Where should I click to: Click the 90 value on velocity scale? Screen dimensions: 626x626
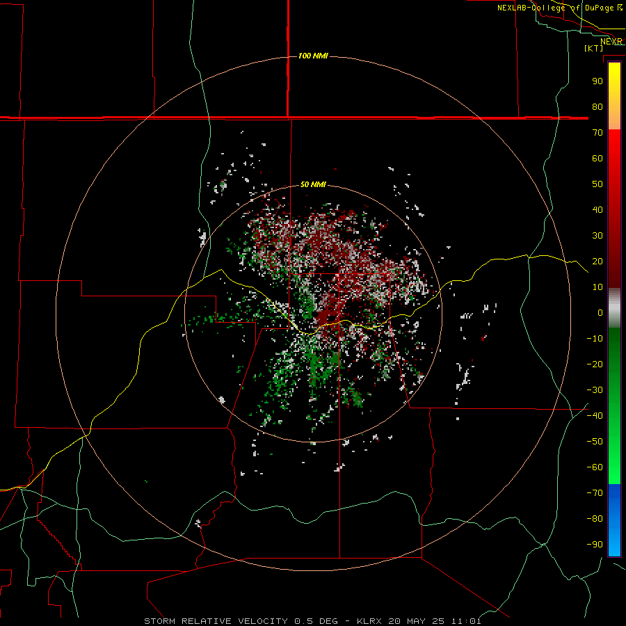pos(597,81)
